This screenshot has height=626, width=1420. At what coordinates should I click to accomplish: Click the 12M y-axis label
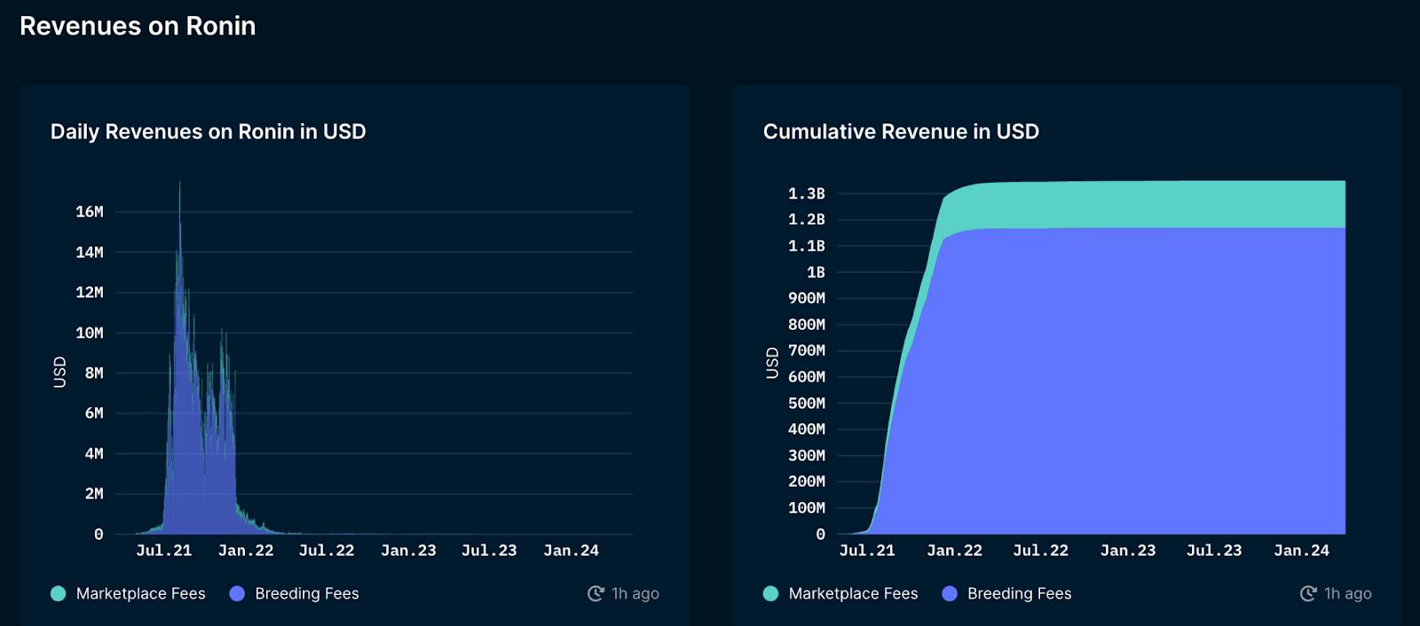(x=90, y=293)
